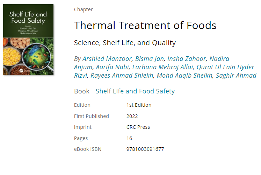
Task: Click the CRC Press imprint text
Action: (138, 127)
